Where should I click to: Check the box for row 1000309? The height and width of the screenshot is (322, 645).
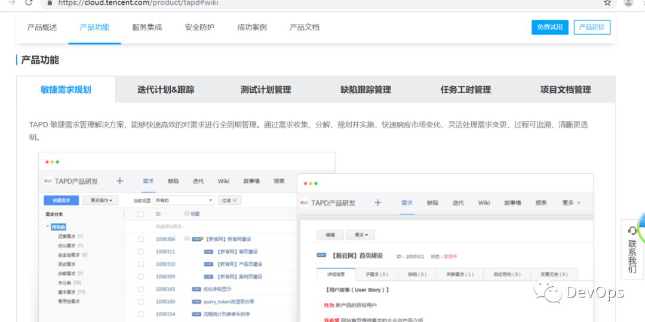pos(141,277)
